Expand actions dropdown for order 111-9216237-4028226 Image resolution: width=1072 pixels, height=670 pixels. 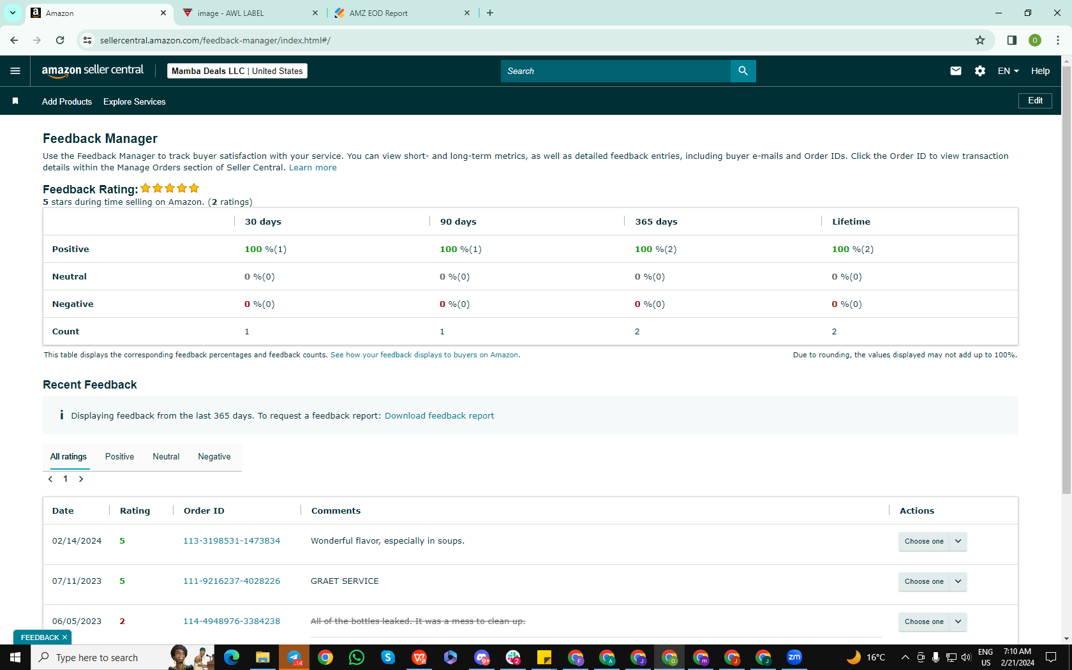click(x=958, y=581)
